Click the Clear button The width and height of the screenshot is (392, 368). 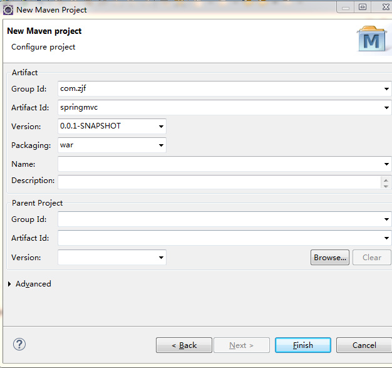(372, 258)
